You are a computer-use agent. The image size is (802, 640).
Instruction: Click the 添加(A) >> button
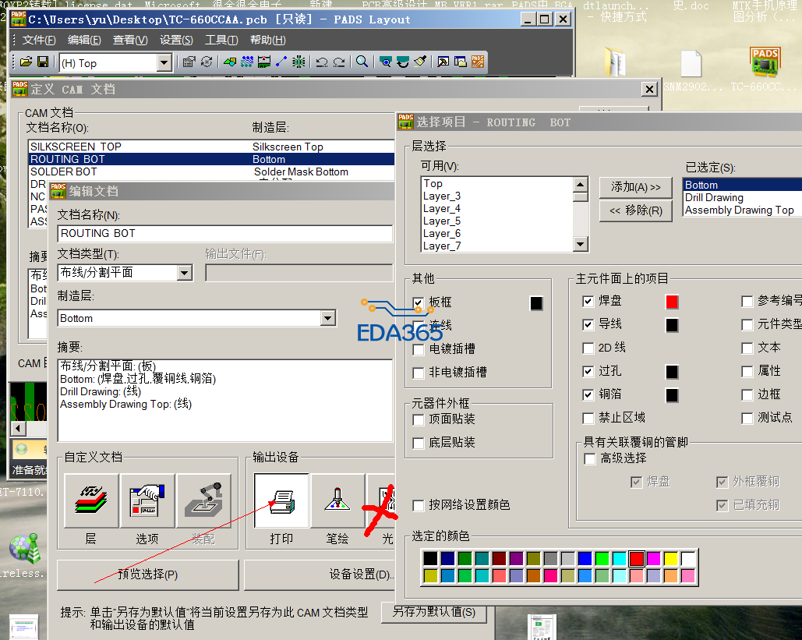tap(636, 187)
